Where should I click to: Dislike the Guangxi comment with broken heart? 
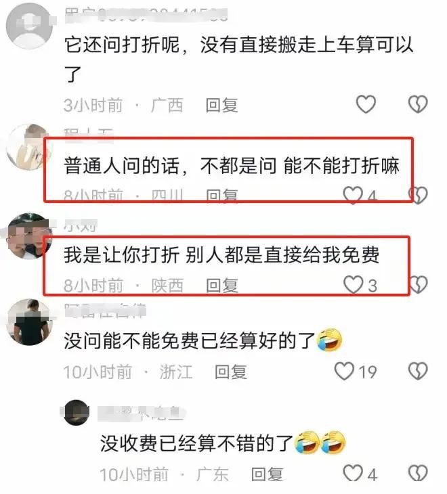coord(418,104)
